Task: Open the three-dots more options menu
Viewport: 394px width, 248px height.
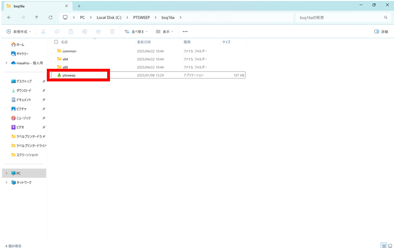Action: pyautogui.click(x=185, y=31)
